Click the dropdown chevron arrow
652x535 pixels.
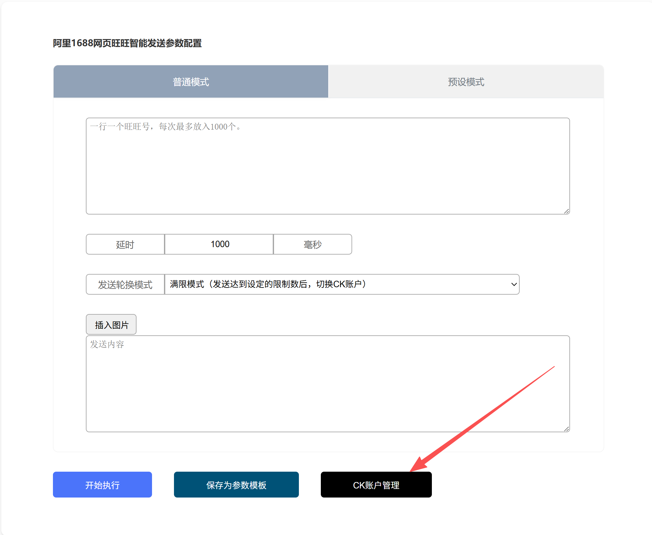[514, 285]
